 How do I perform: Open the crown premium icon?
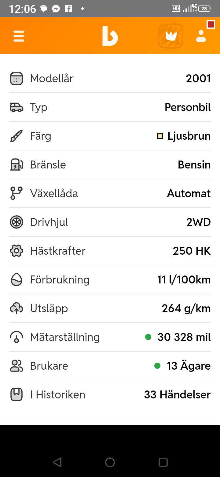(170, 36)
